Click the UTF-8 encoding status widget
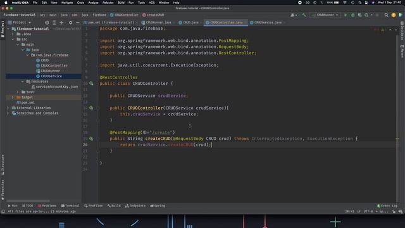The width and height of the screenshot is (405, 228). pos(368,212)
